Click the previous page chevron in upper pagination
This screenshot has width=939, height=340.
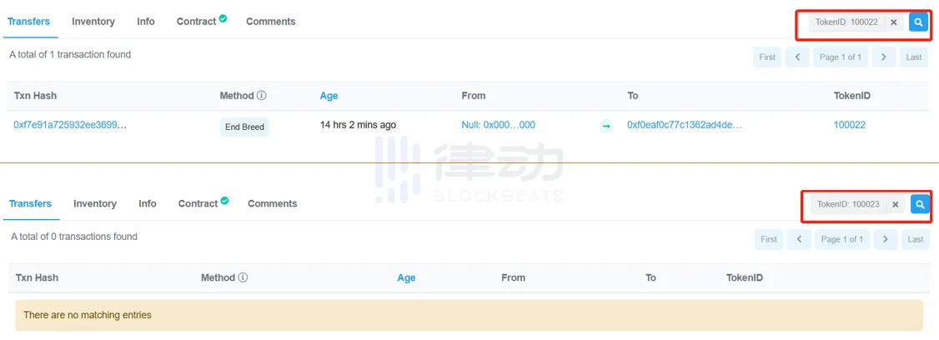click(x=797, y=57)
